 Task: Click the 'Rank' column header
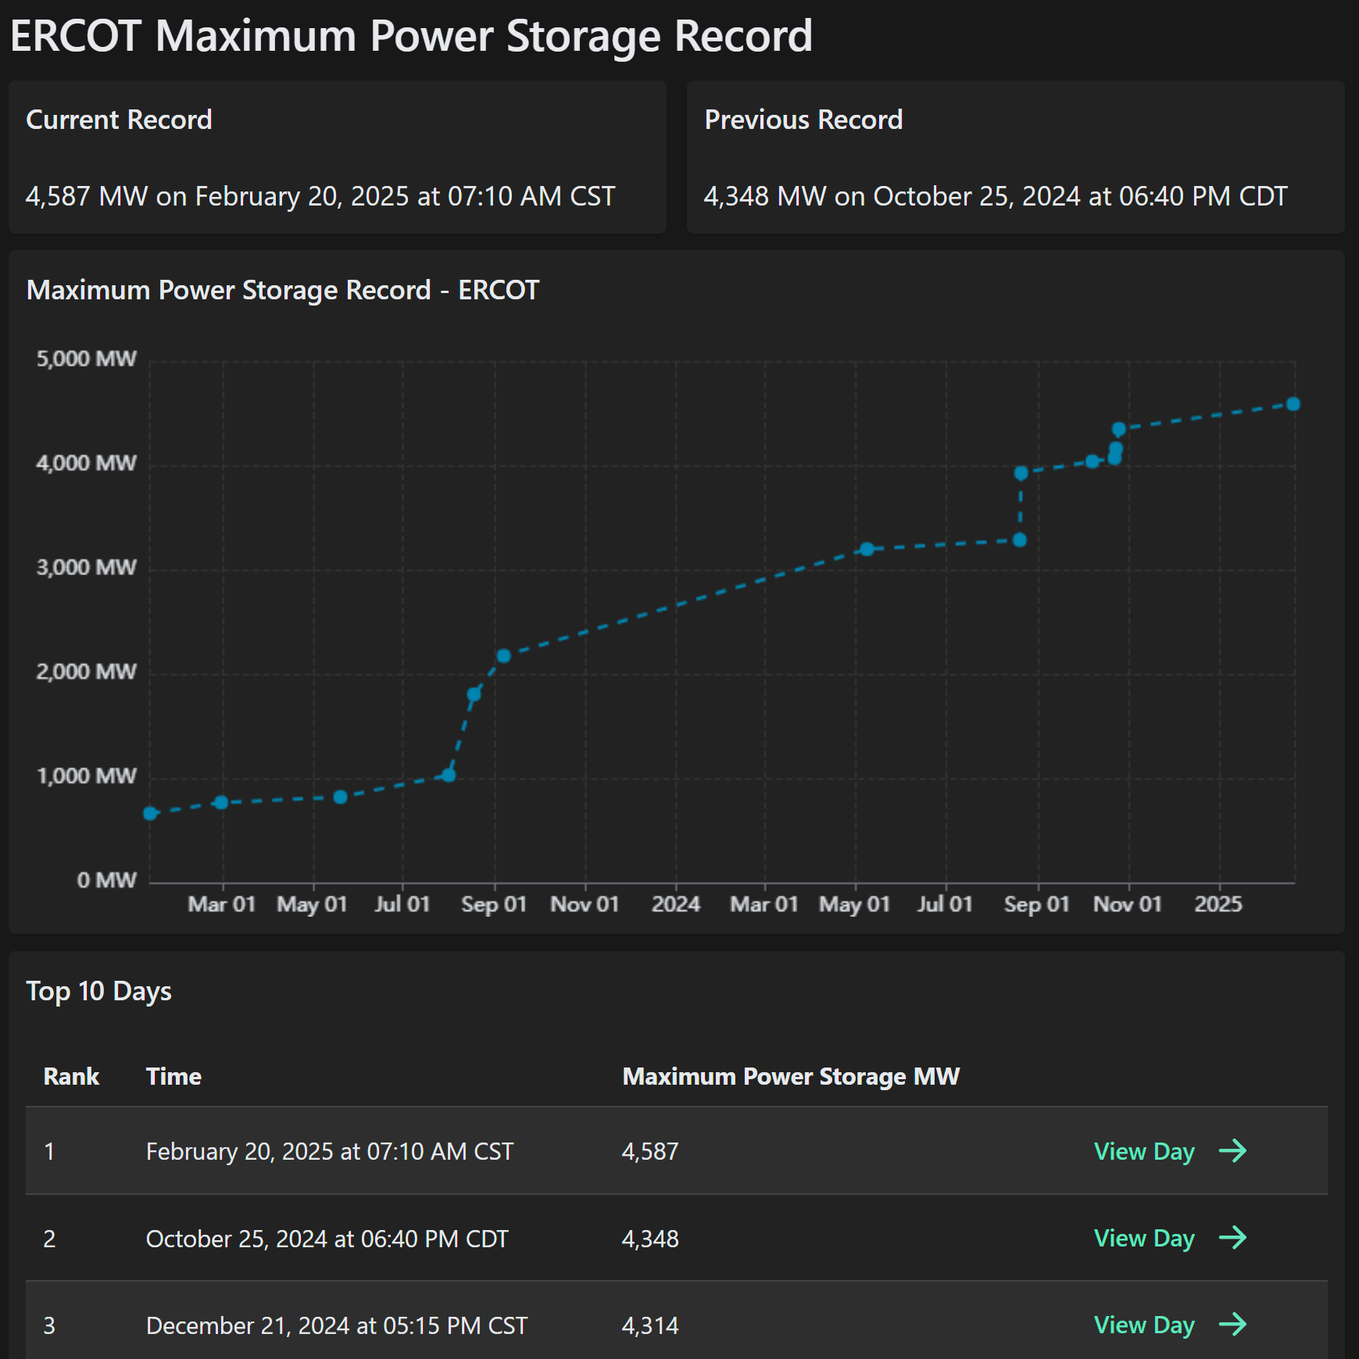click(71, 1076)
